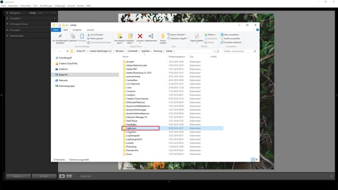
Task: Click the Bearbeiten command in the Öffnen group
Action: (x=211, y=39)
